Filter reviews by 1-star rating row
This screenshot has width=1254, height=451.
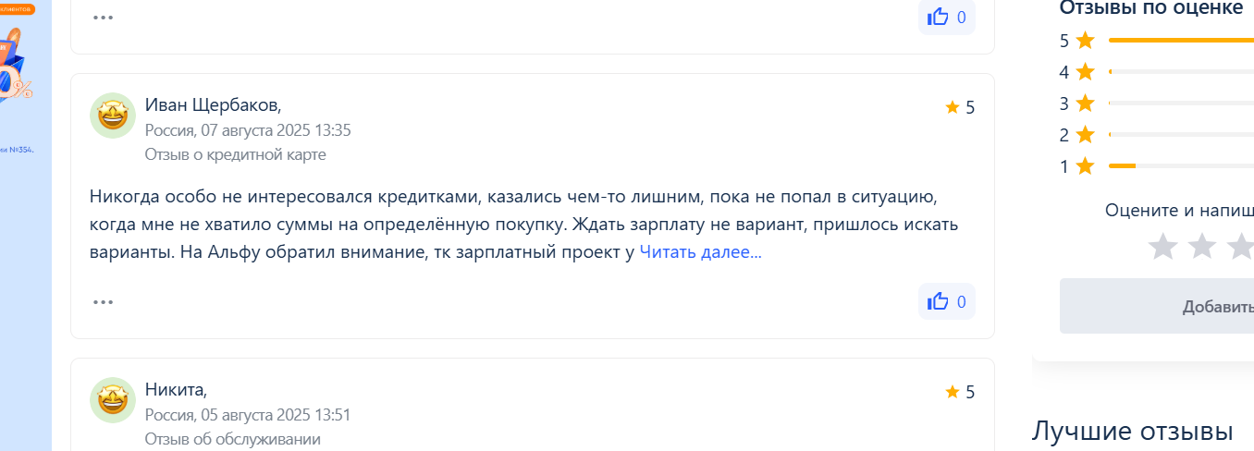tap(1156, 166)
